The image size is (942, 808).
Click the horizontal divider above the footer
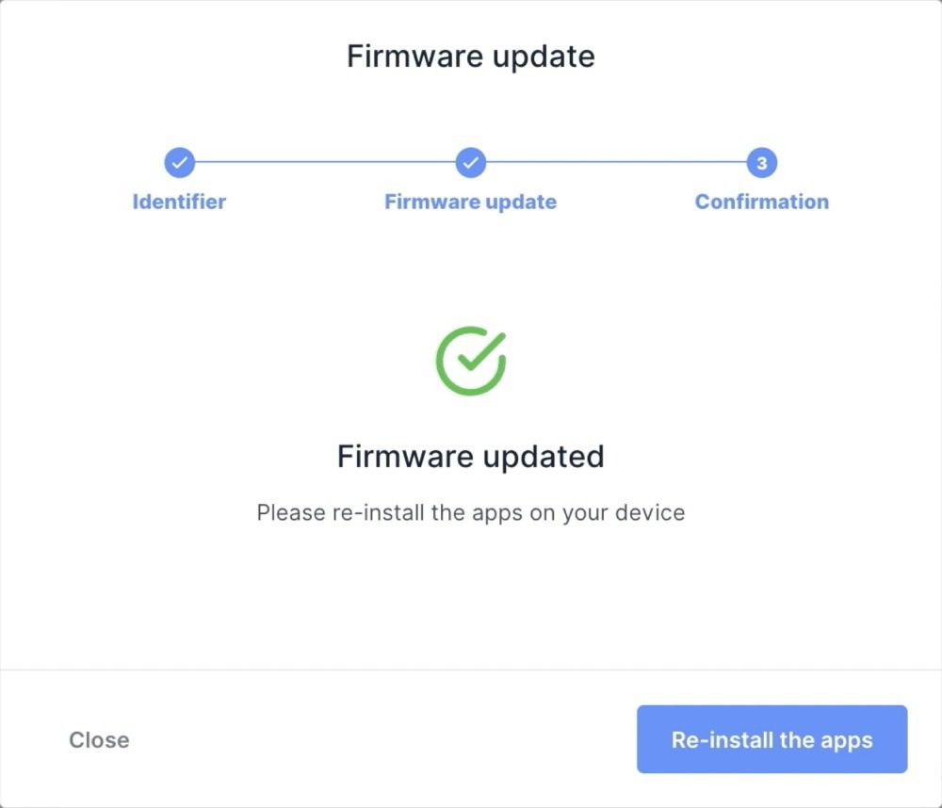(470, 670)
